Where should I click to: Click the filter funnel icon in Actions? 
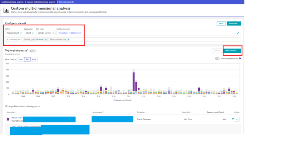click(x=233, y=119)
